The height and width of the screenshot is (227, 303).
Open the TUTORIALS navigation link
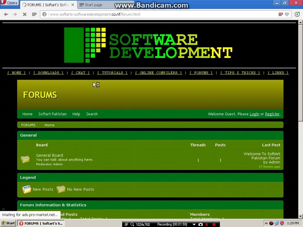(x=112, y=73)
